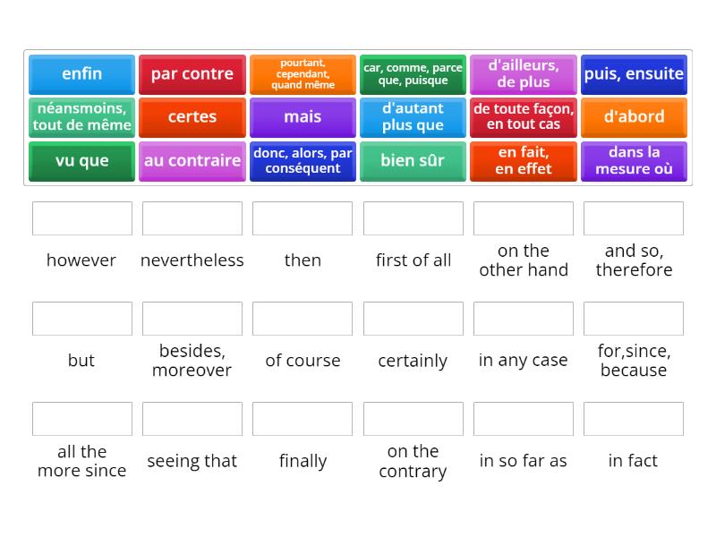716x537 pixels.
Task: Select the 'néansmoins, tout de même' tile
Action: coord(81,117)
